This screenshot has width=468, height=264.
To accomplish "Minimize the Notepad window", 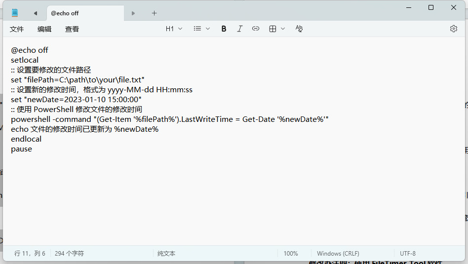I will [x=409, y=7].
